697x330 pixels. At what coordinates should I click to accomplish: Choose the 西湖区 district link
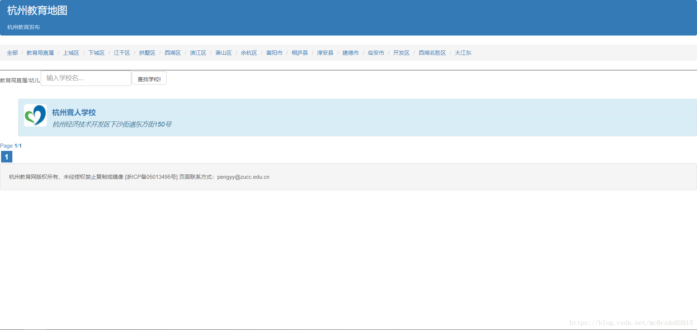click(173, 53)
